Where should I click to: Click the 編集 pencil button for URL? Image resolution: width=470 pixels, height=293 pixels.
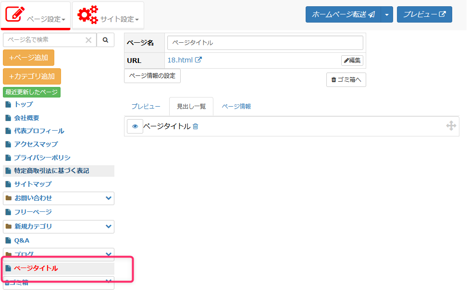352,61
